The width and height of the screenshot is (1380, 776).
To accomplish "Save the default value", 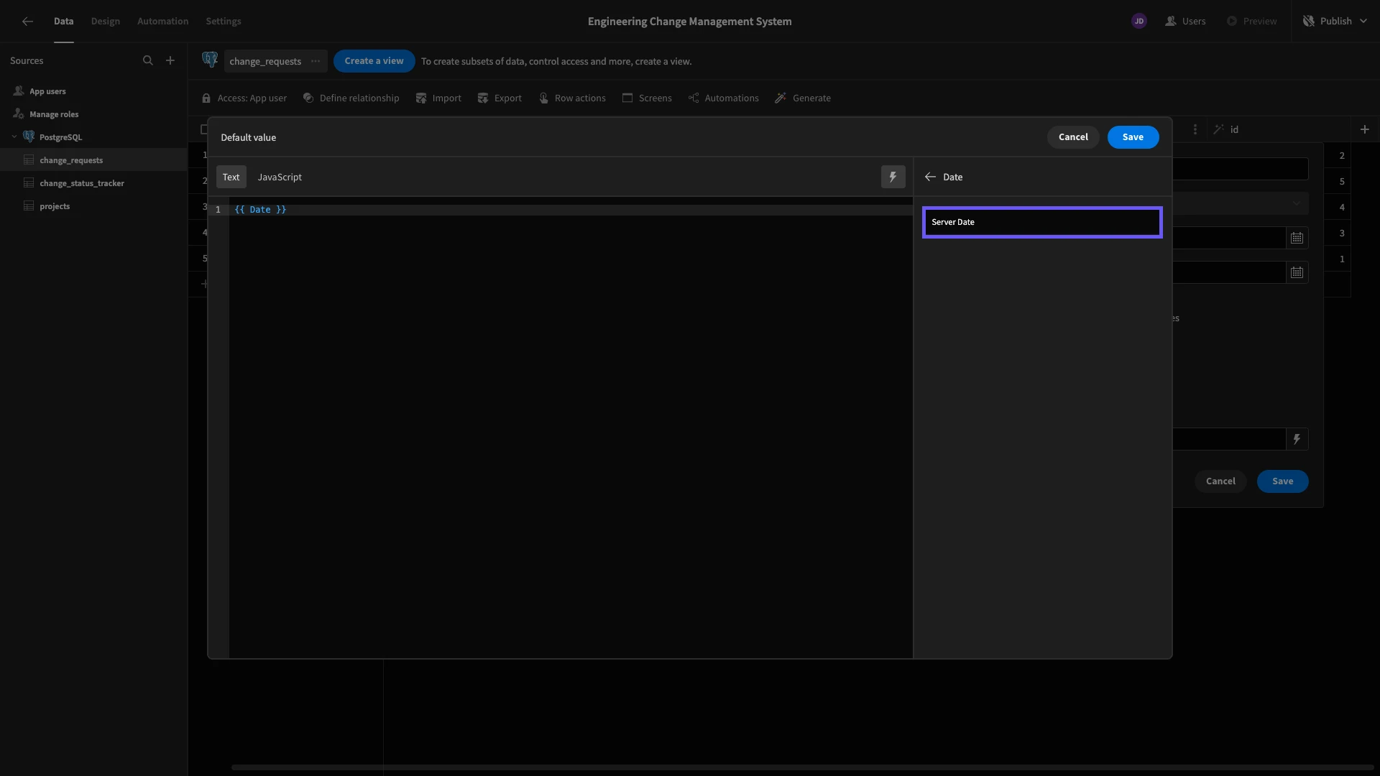I will [1133, 137].
